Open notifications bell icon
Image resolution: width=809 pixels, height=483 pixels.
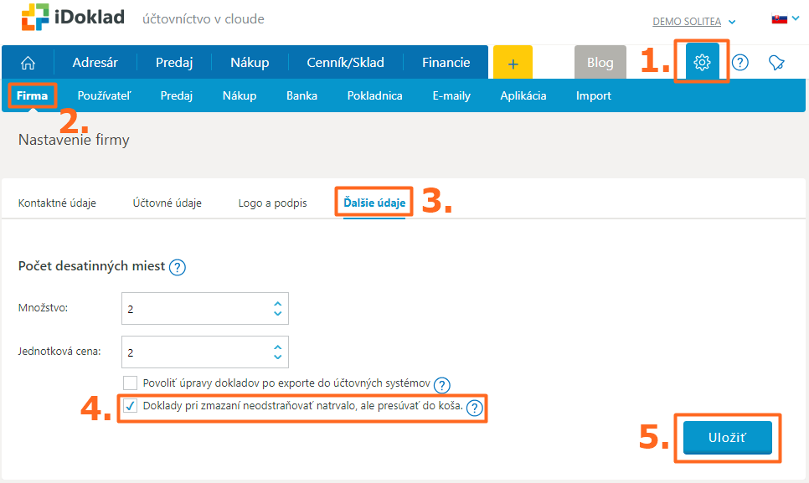click(777, 63)
